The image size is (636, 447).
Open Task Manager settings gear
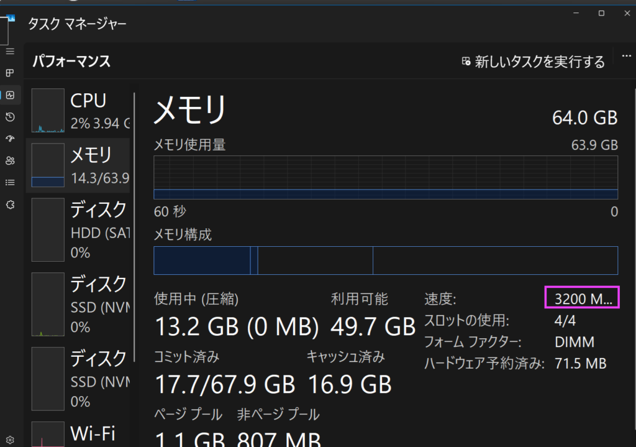click(x=10, y=440)
